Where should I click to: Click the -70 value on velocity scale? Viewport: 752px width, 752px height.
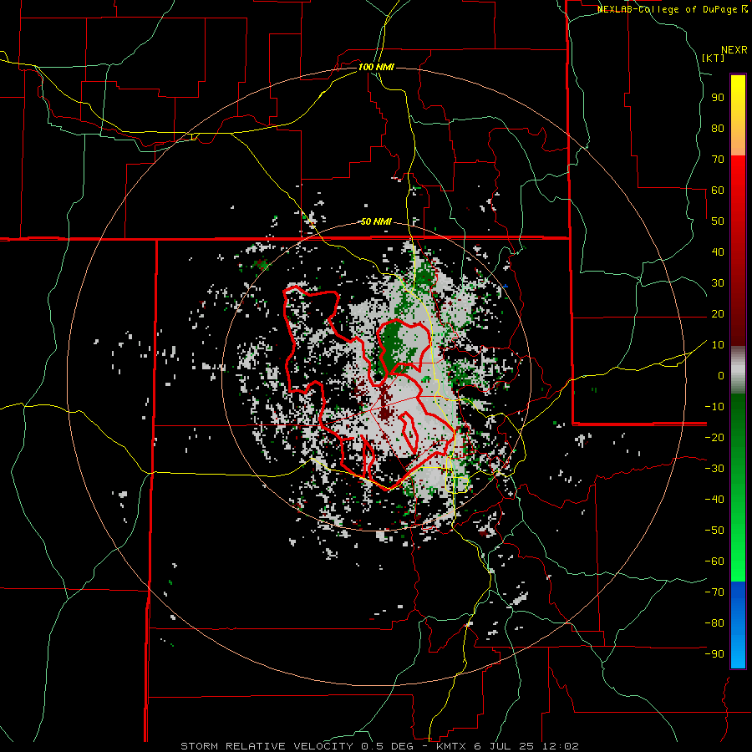pyautogui.click(x=714, y=592)
